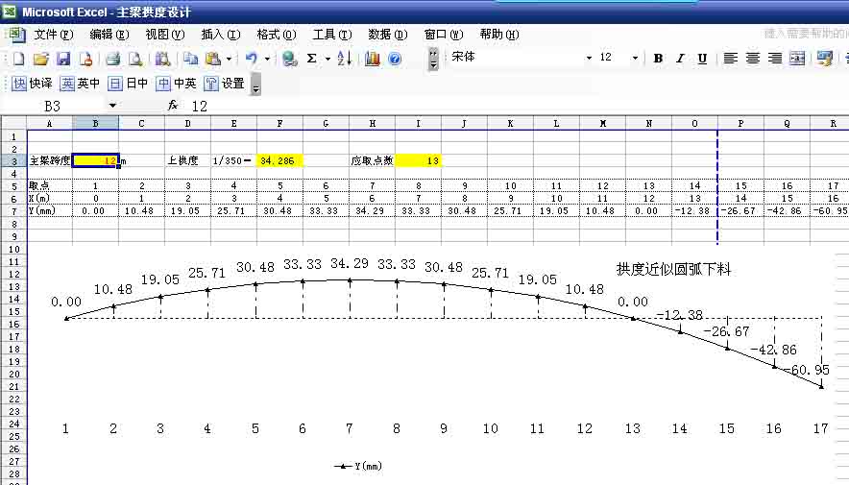Open Print Preview icon
This screenshot has height=485, width=849.
click(134, 59)
